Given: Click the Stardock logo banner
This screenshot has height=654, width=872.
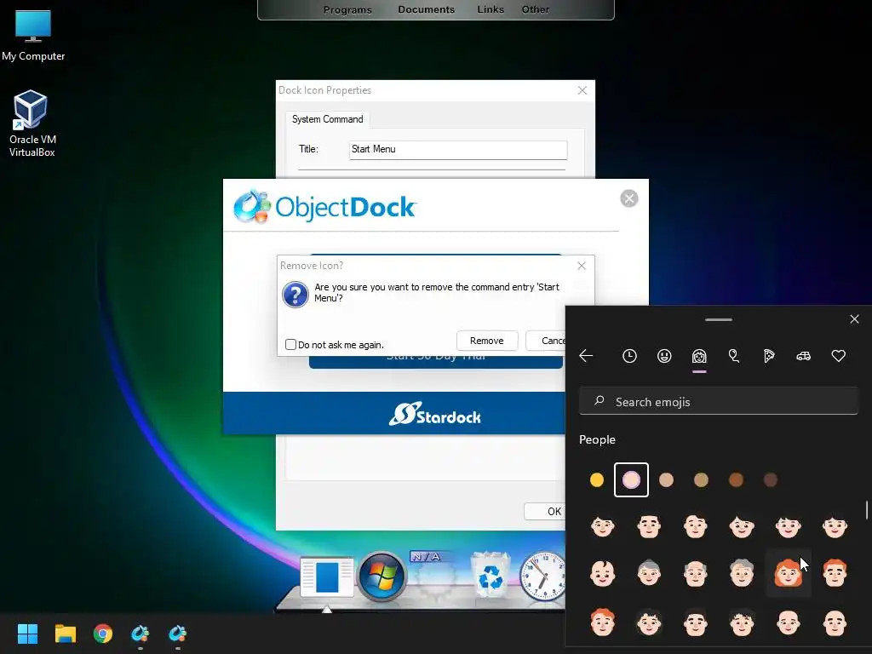Looking at the screenshot, I should click(x=435, y=415).
